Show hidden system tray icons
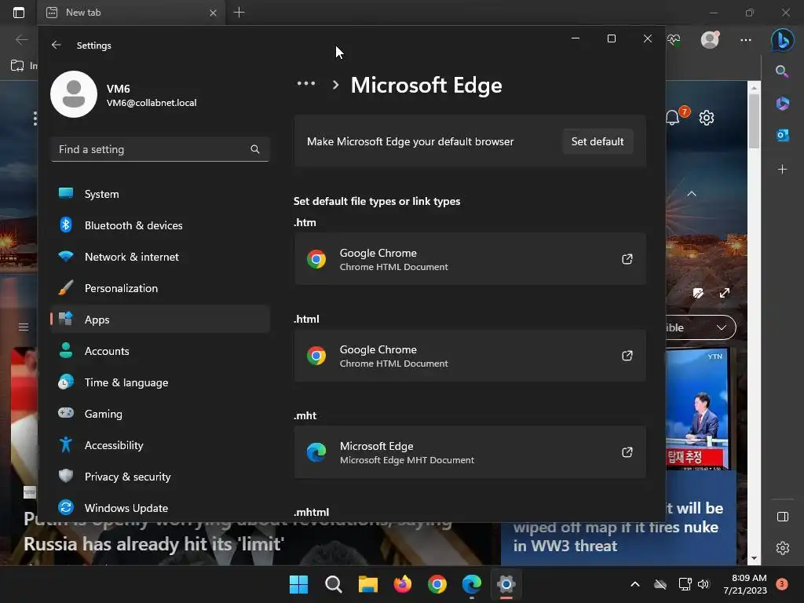Screen dimensions: 804x603 [x=634, y=584]
